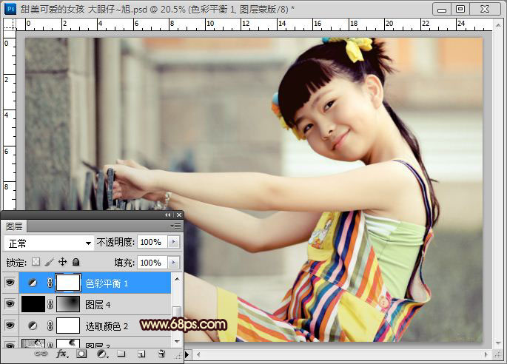The image size is (507, 364).
Task: Add a layer mask with the mask icon
Action: [x=81, y=354]
